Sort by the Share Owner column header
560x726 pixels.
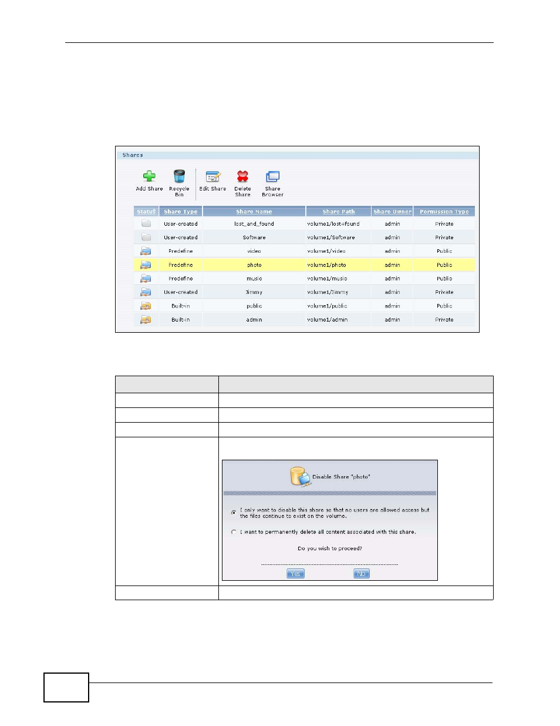pos(392,212)
